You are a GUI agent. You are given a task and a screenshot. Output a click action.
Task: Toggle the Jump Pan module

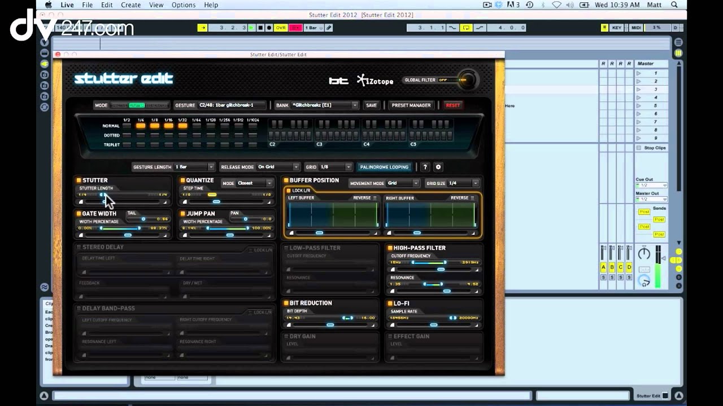[x=182, y=214]
